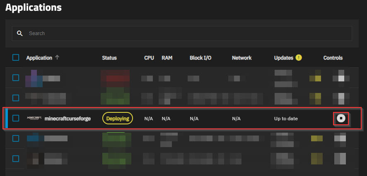This screenshot has width=367, height=176.
Task: Click the Updates column header text
Action: tap(284, 58)
